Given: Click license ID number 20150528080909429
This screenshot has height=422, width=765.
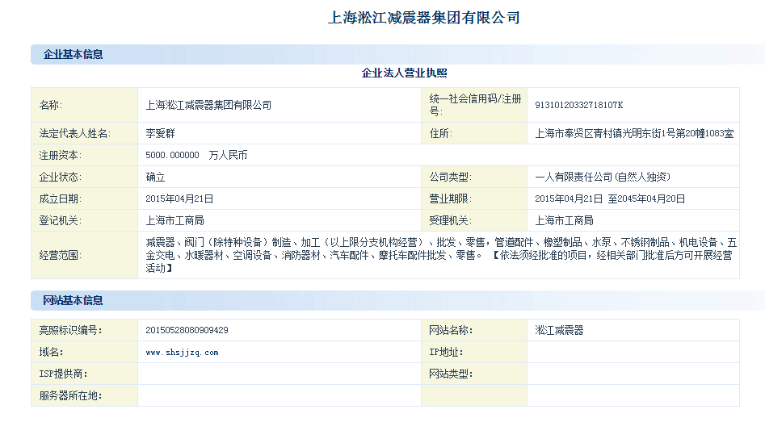Looking at the screenshot, I should click(x=187, y=330).
